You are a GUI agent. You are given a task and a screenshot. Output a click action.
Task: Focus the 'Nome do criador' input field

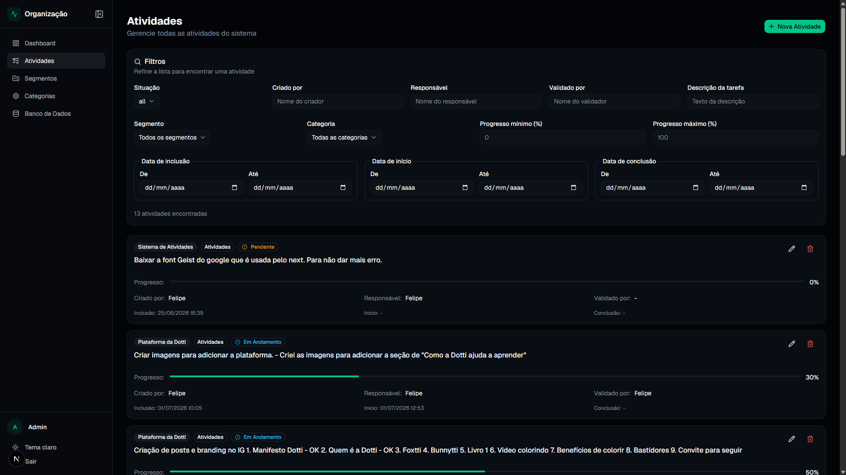[x=338, y=101]
